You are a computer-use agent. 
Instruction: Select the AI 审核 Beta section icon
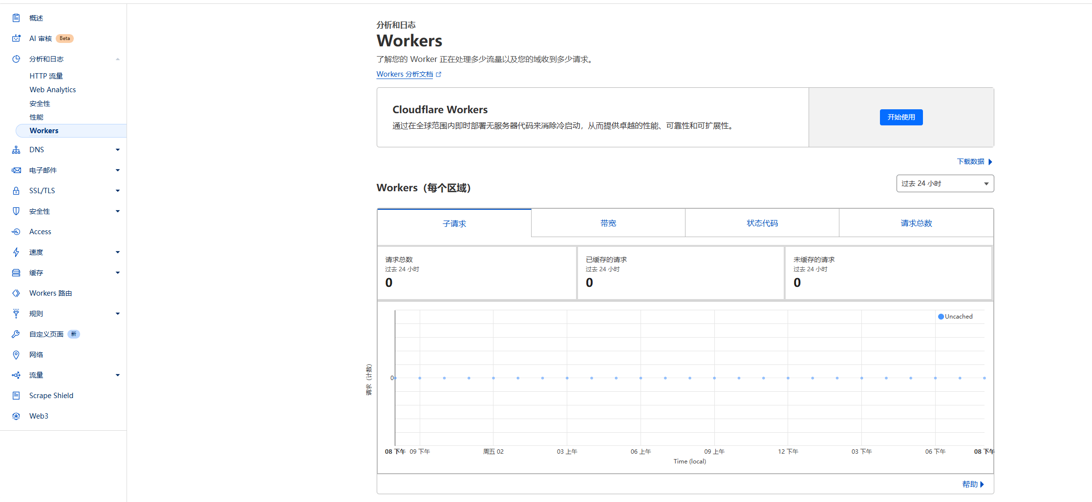(16, 38)
